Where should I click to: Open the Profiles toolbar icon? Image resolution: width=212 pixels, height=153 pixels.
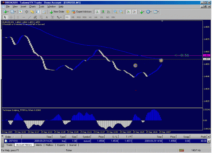tap(12, 12)
